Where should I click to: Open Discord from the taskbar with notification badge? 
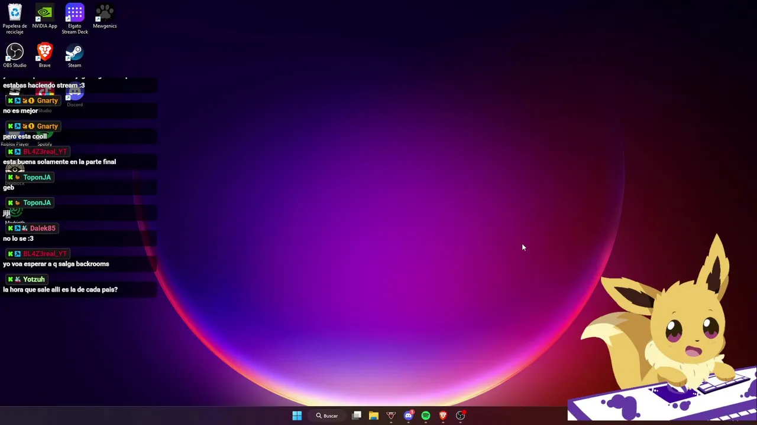(x=409, y=416)
